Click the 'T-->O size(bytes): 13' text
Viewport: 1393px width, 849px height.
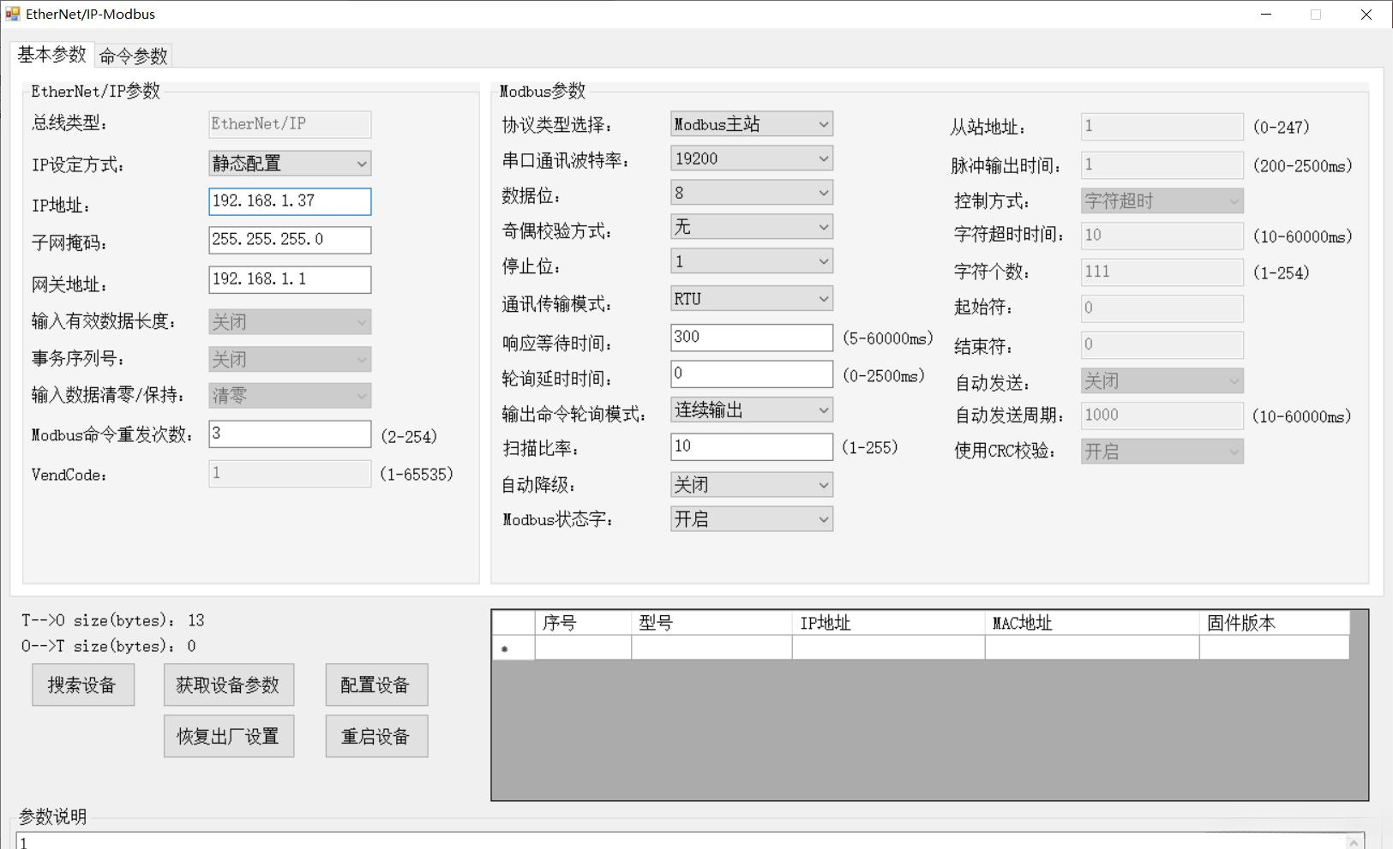[x=113, y=620]
